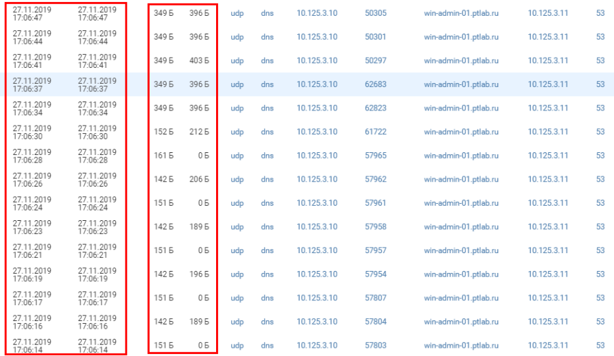
Task: Click the 212 Б bytes value
Action: coord(199,132)
